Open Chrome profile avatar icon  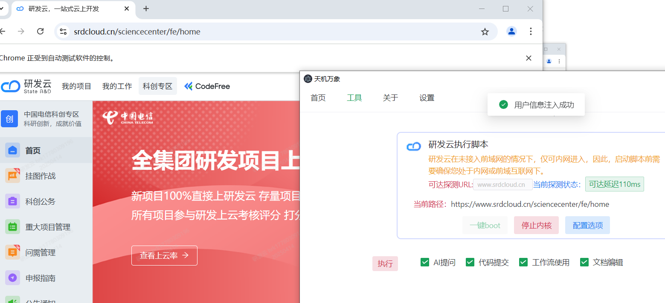click(x=511, y=31)
